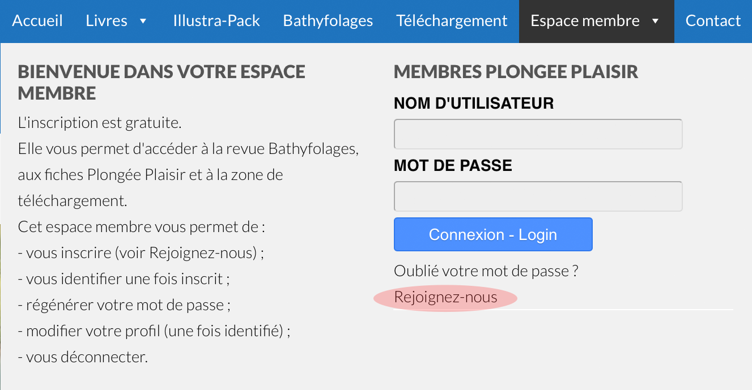Open Espace membre from the navigation bar
The width and height of the screenshot is (752, 390).
click(584, 21)
